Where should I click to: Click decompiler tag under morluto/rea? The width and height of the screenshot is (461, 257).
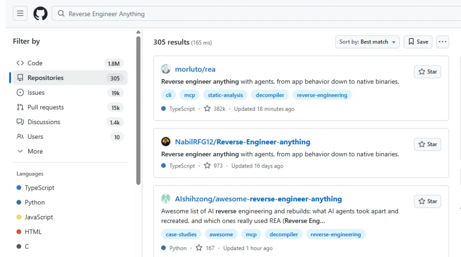click(270, 95)
